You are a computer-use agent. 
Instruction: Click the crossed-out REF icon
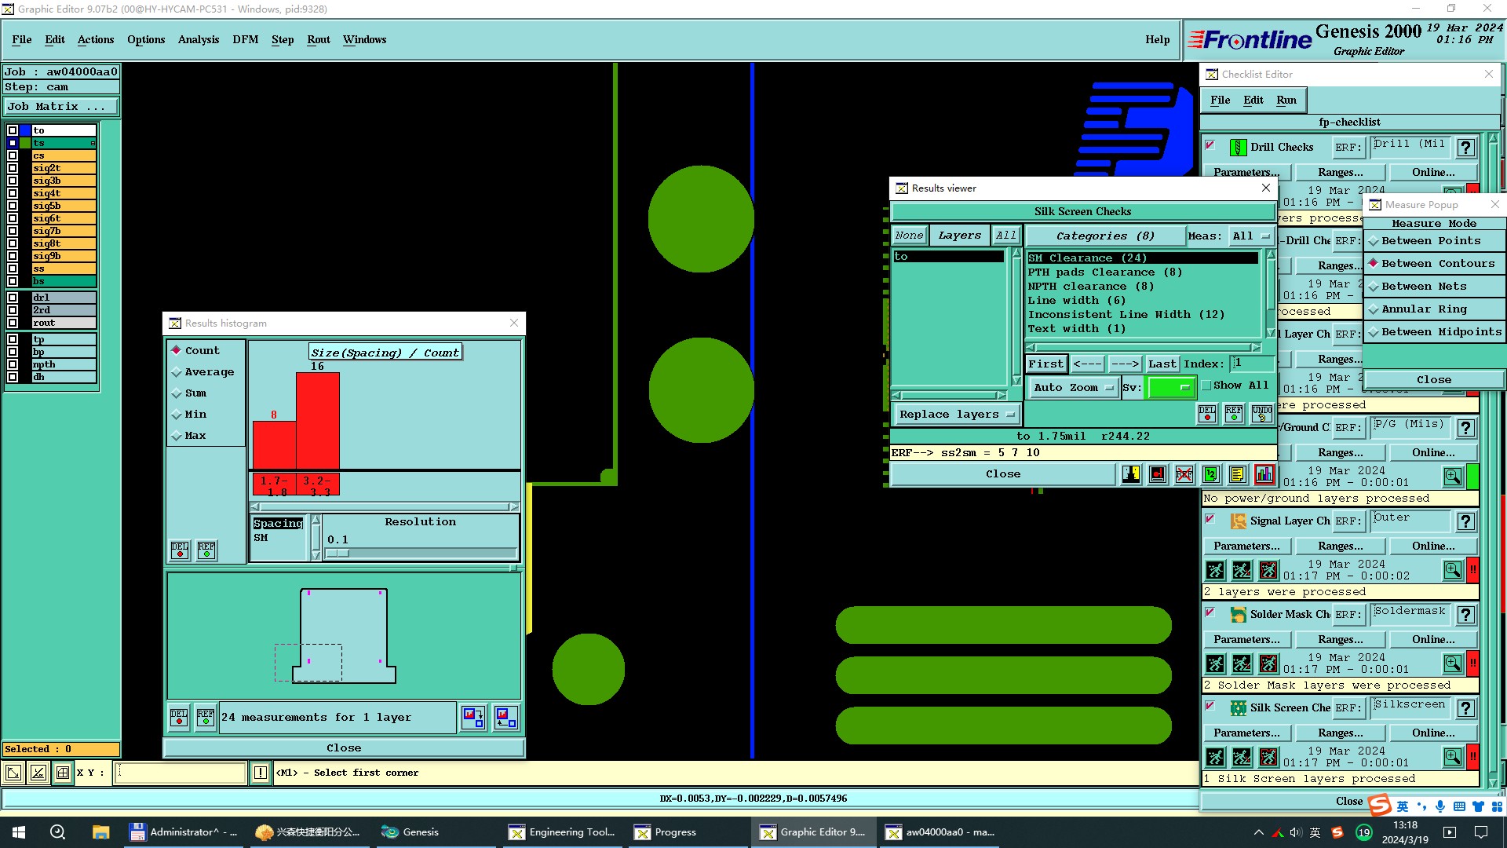click(x=1184, y=474)
